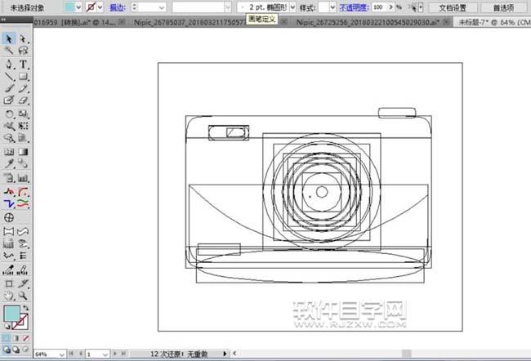Select the black arrow Selection tool

(9, 38)
